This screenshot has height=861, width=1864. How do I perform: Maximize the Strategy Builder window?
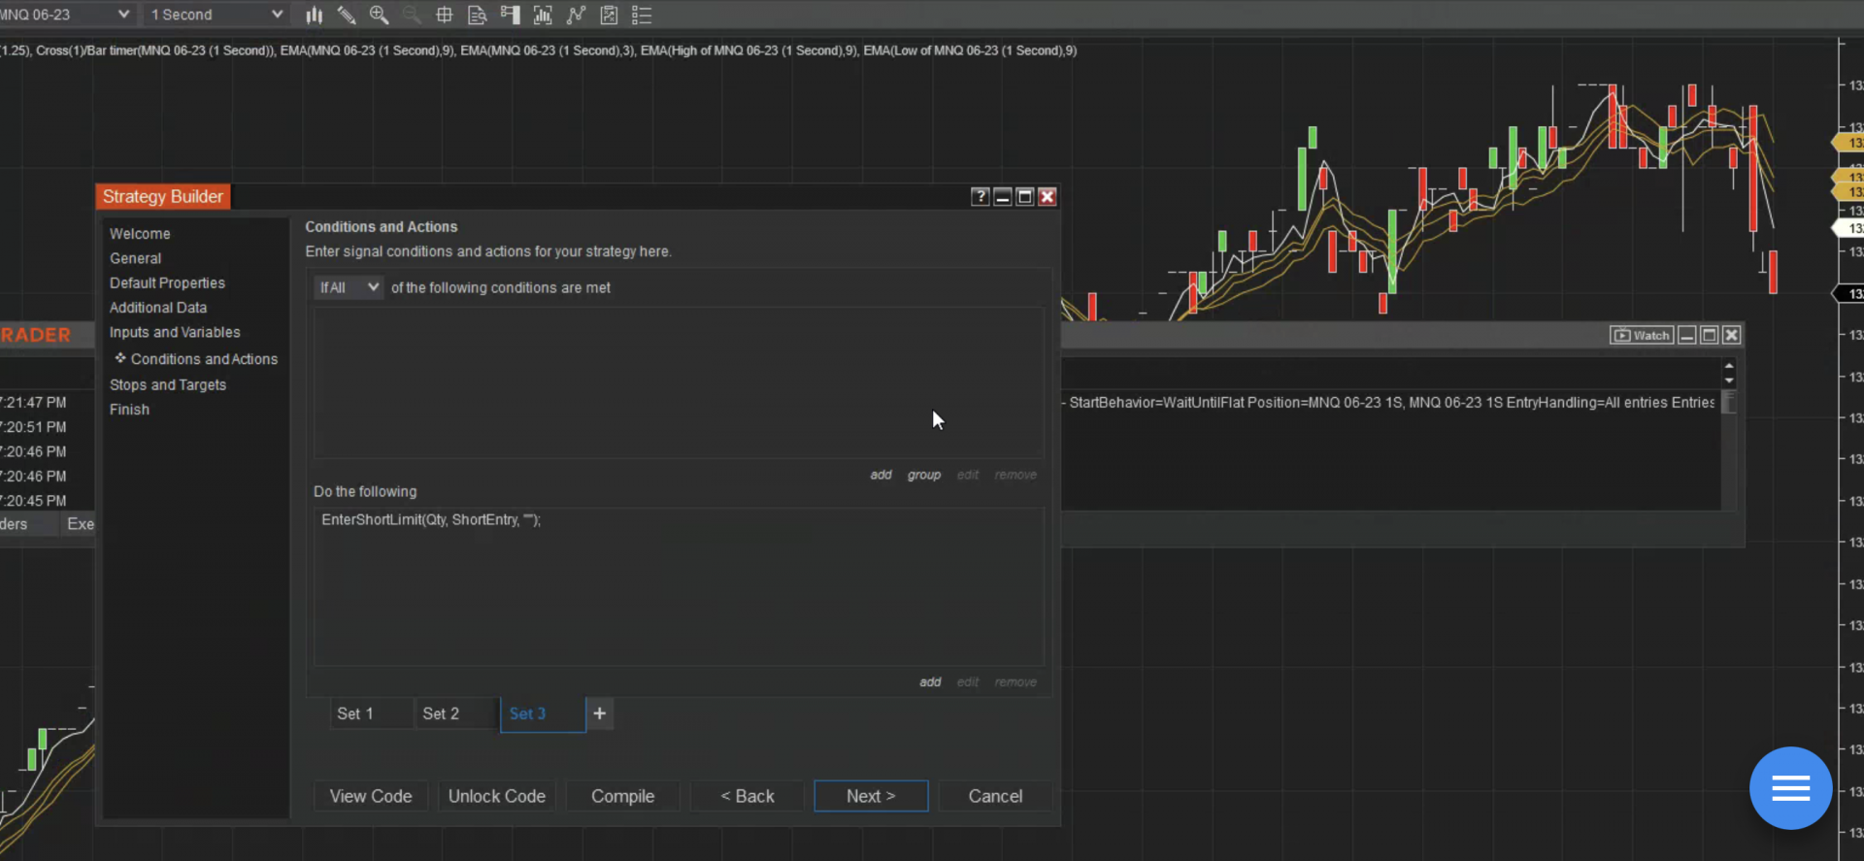tap(1025, 197)
